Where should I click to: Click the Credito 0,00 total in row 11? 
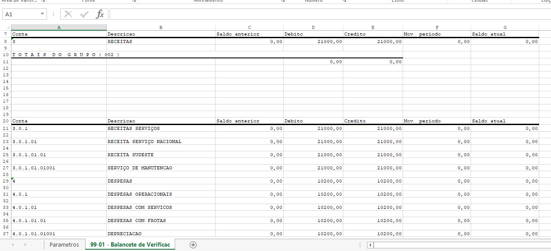tap(373, 61)
